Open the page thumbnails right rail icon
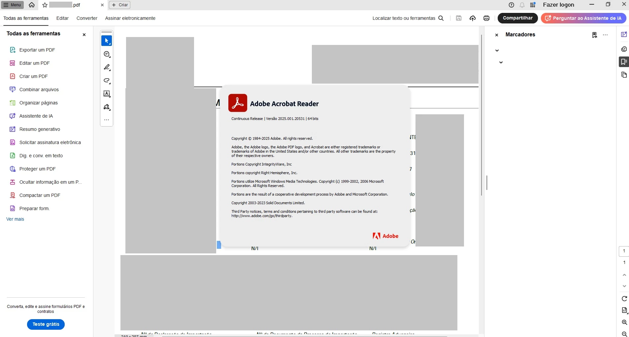This screenshot has height=337, width=629. 624,75
